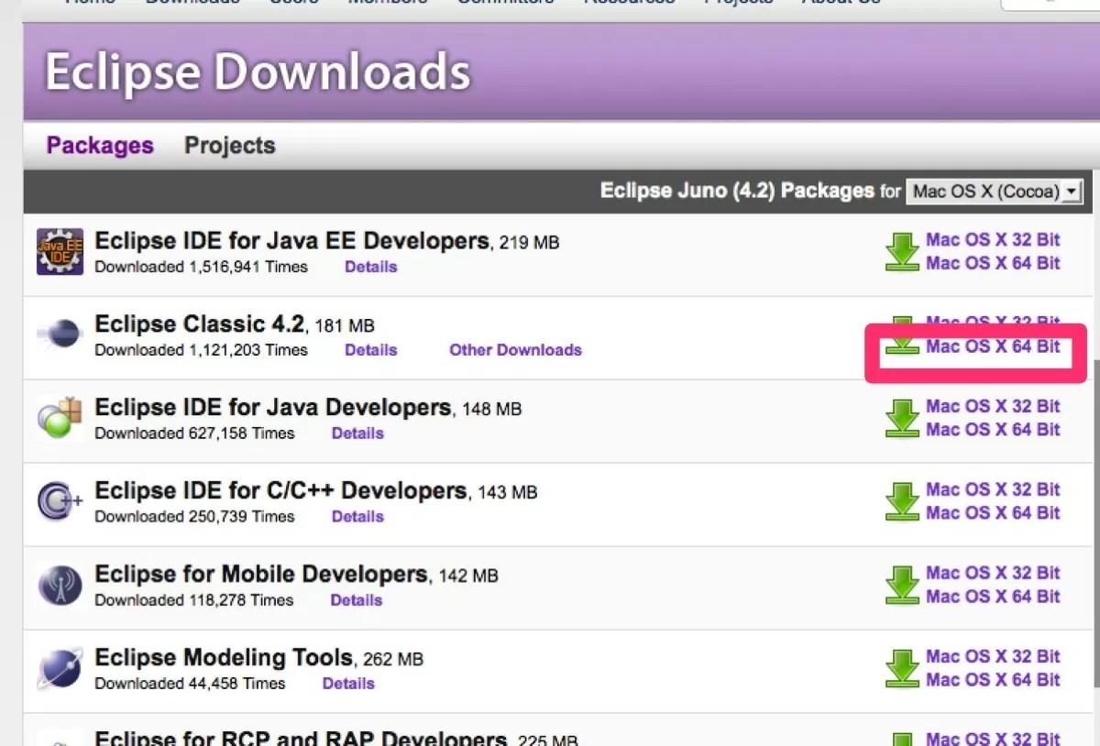Click green download arrow for Mobile Developers
1100x746 pixels.
point(902,586)
